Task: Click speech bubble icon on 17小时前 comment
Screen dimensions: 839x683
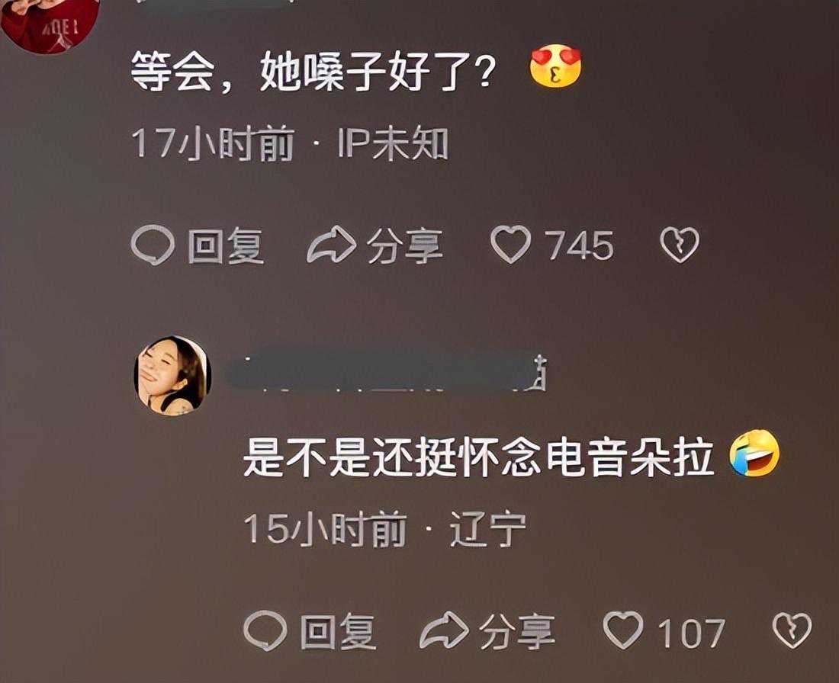Action: click(x=153, y=245)
